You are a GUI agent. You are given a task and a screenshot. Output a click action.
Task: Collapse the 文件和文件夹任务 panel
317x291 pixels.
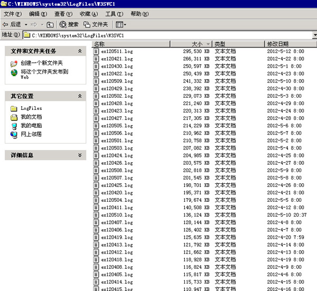pos(80,51)
